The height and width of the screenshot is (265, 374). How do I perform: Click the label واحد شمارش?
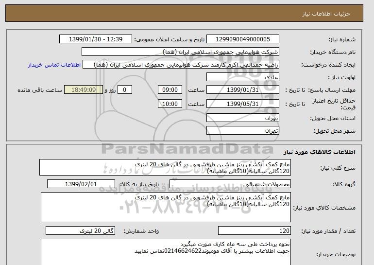click(x=141, y=231)
